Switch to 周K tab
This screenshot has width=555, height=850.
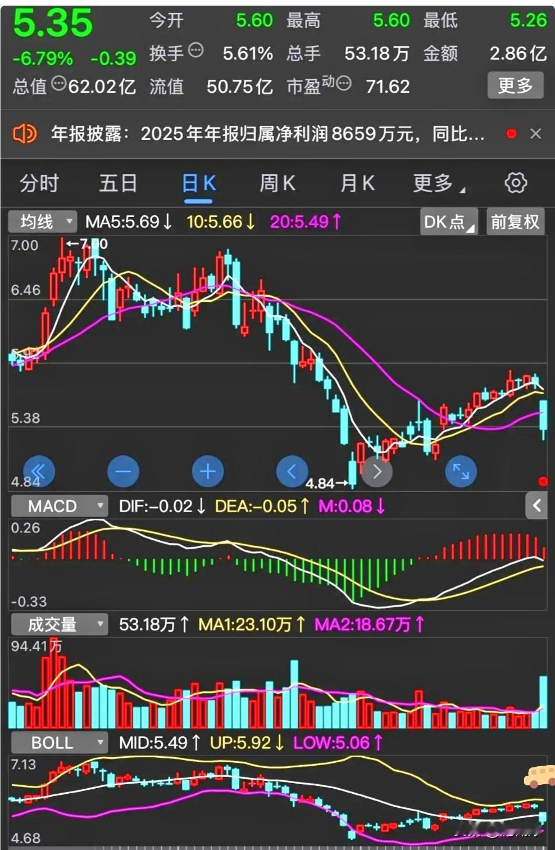[x=277, y=183]
